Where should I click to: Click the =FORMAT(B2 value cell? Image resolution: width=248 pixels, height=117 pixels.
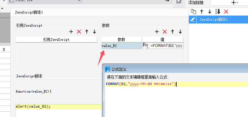click(166, 46)
